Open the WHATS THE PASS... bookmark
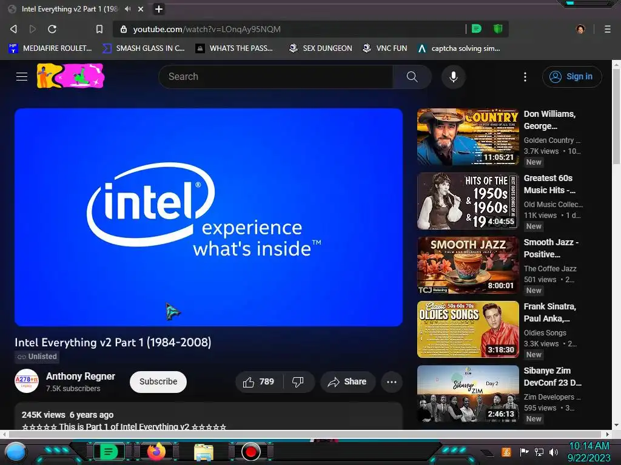This screenshot has width=621, height=465. (x=235, y=48)
